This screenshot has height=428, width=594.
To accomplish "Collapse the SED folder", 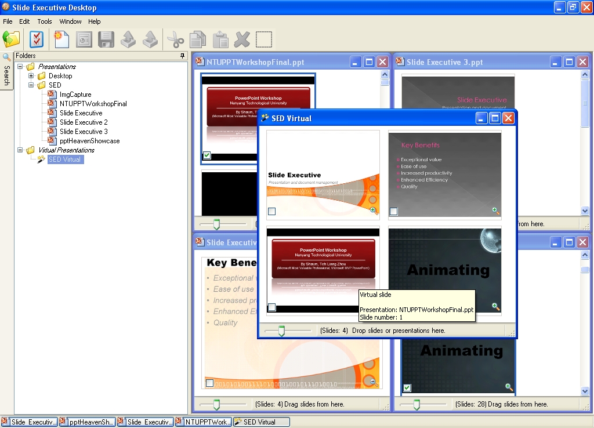I will tap(31, 85).
